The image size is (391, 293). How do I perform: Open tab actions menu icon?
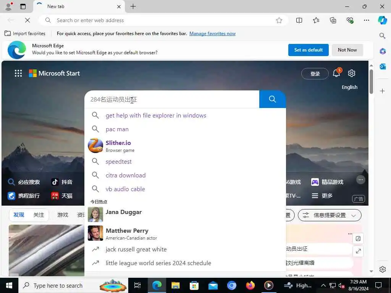tap(23, 6)
